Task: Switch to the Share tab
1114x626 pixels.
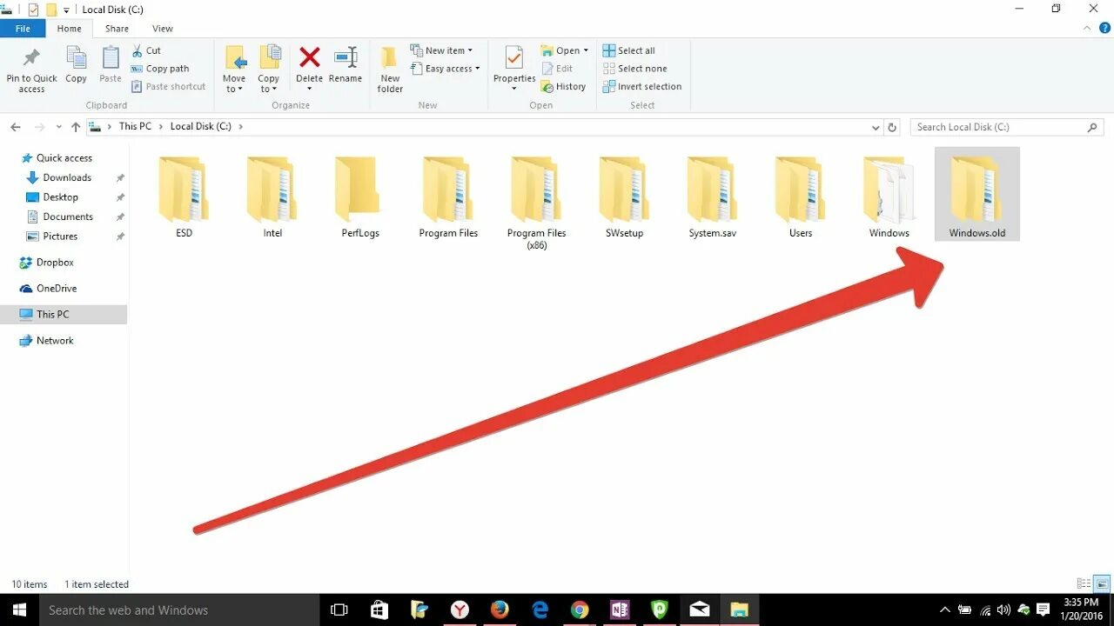Action: click(117, 29)
